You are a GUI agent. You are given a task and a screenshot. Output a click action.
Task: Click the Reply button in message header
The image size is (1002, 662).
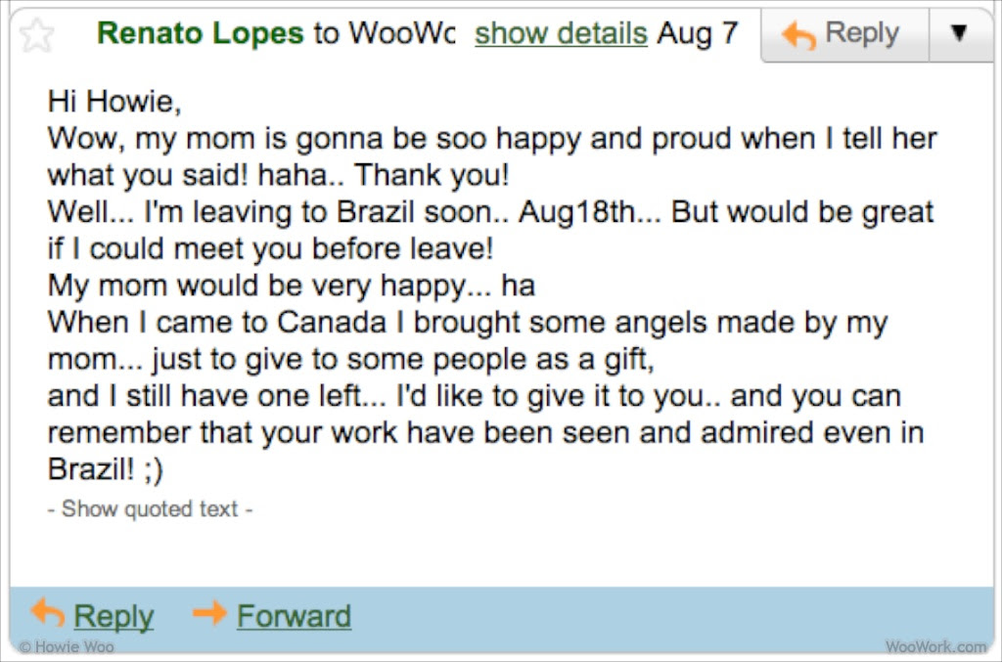(844, 34)
